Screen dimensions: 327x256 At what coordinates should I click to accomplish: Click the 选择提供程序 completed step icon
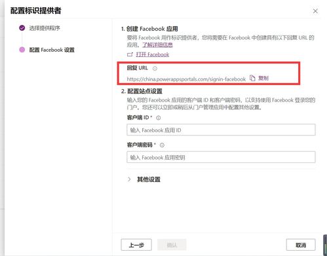[22, 28]
